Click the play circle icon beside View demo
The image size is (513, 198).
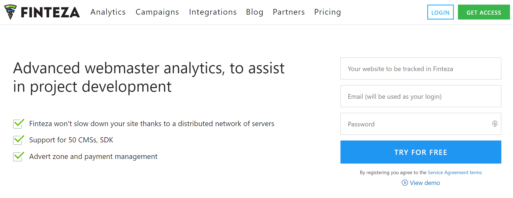[405, 183]
